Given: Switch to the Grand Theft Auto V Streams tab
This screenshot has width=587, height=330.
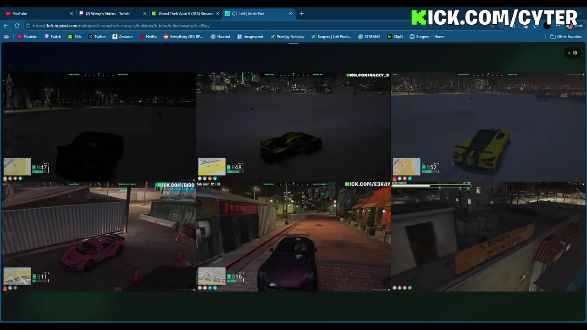Looking at the screenshot, I should point(186,14).
